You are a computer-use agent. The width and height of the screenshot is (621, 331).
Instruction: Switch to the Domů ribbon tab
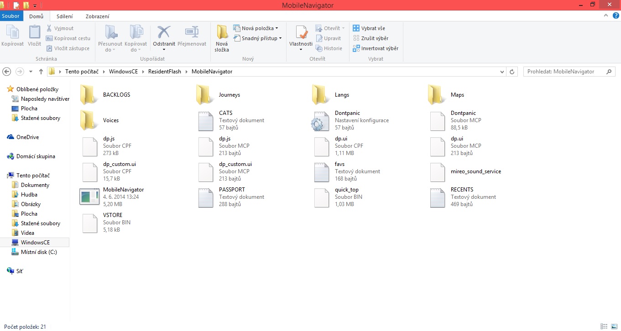(x=36, y=16)
